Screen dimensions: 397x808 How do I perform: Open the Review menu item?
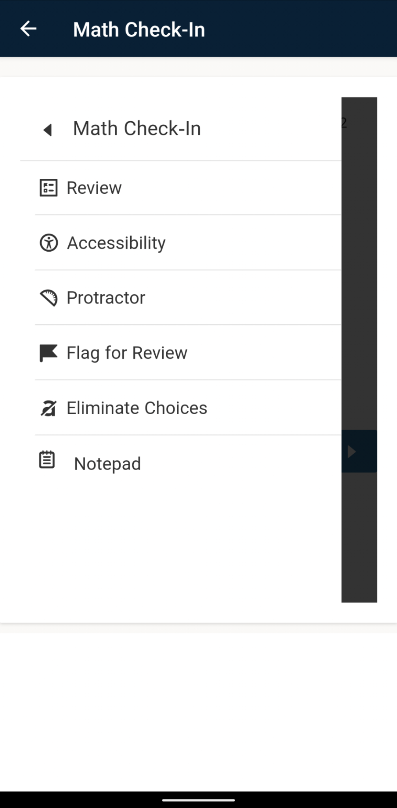[x=94, y=188]
